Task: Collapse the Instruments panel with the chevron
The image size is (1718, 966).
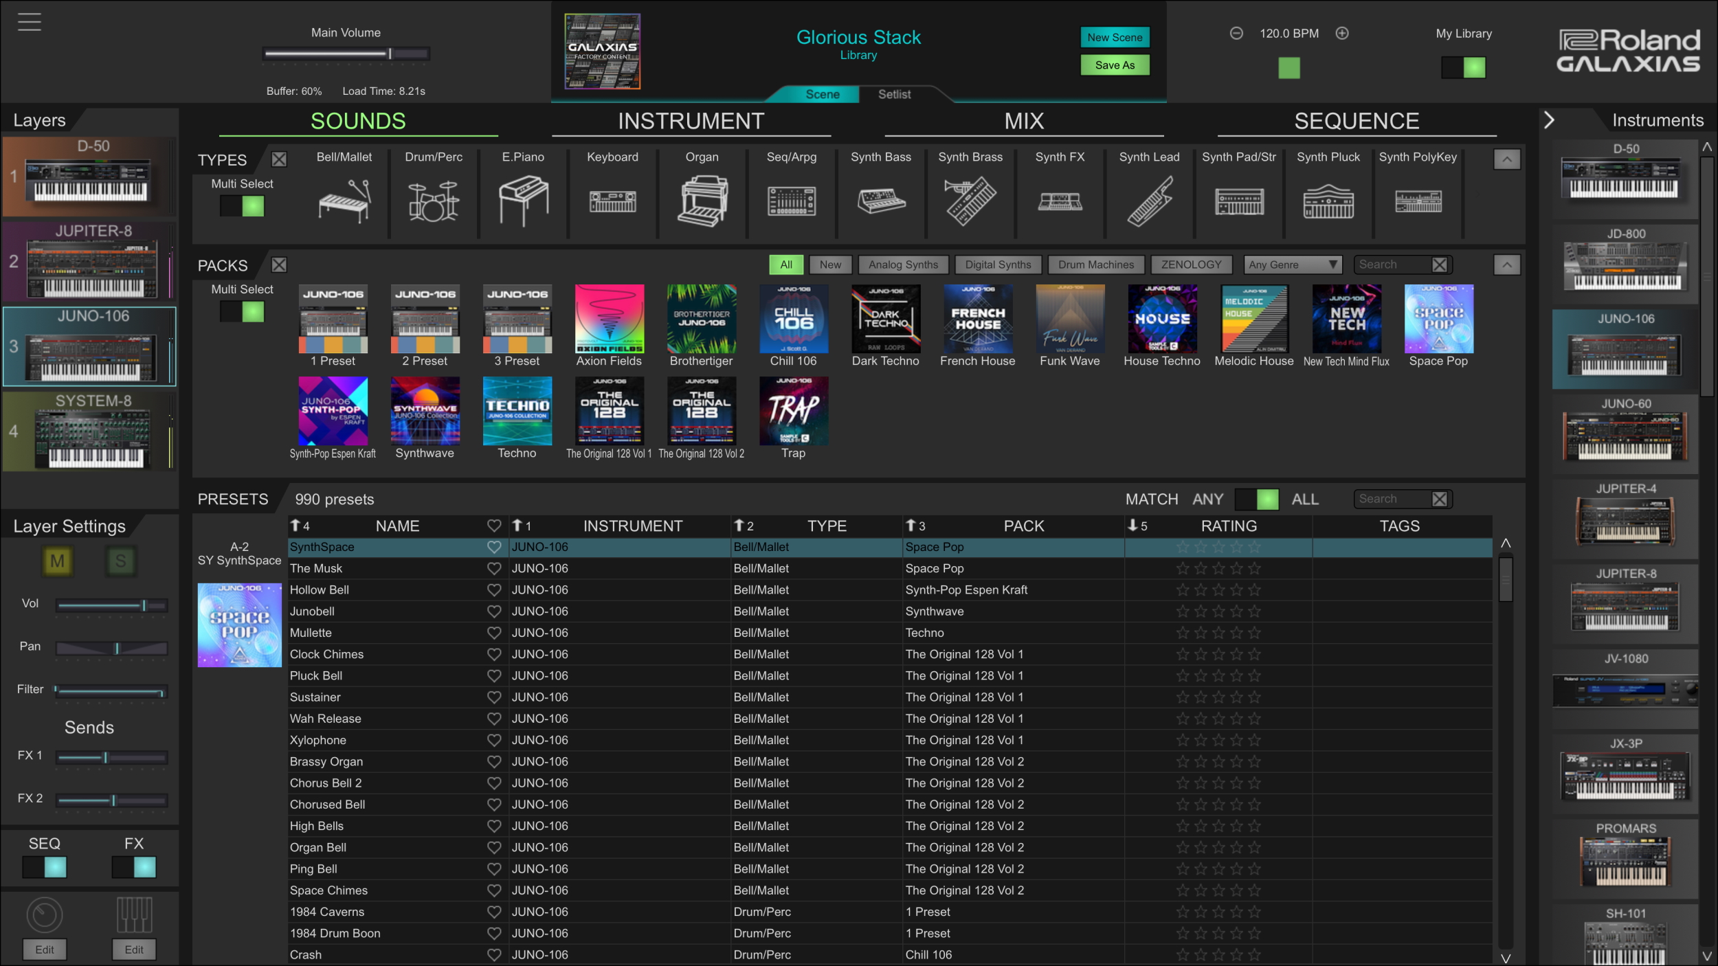Action: point(1549,120)
